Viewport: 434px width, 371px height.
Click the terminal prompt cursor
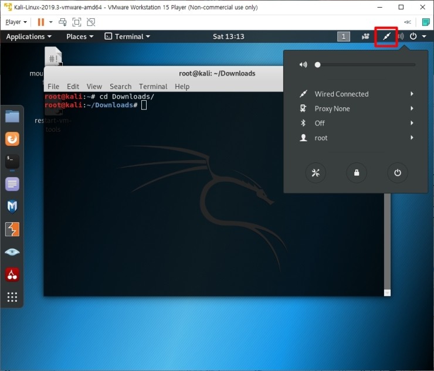pyautogui.click(x=144, y=105)
